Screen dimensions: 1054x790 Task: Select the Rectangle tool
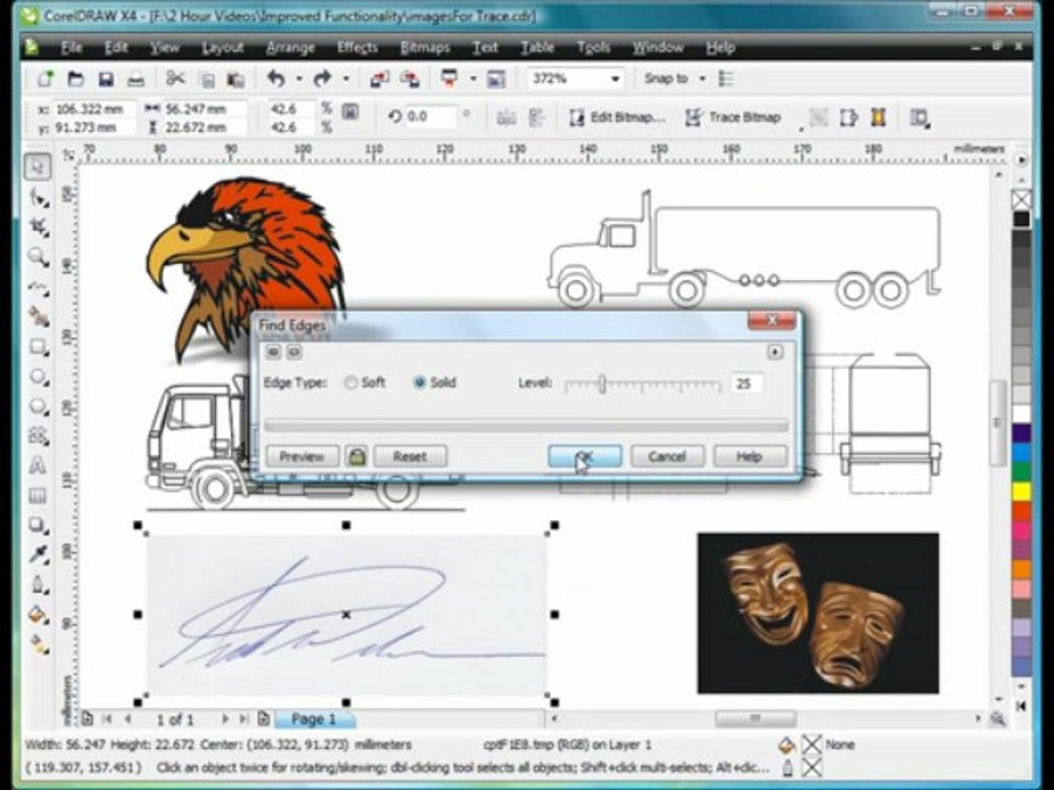[x=38, y=347]
